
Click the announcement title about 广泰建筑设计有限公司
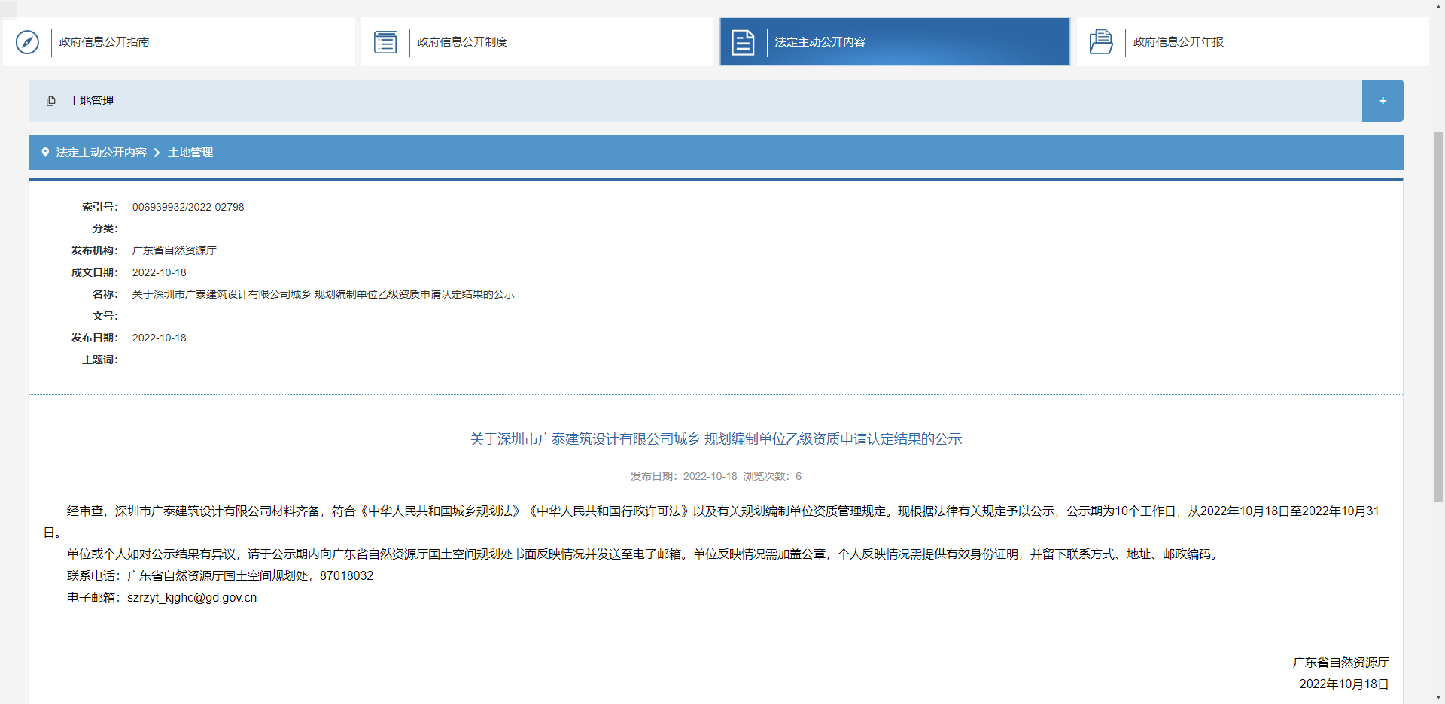715,438
